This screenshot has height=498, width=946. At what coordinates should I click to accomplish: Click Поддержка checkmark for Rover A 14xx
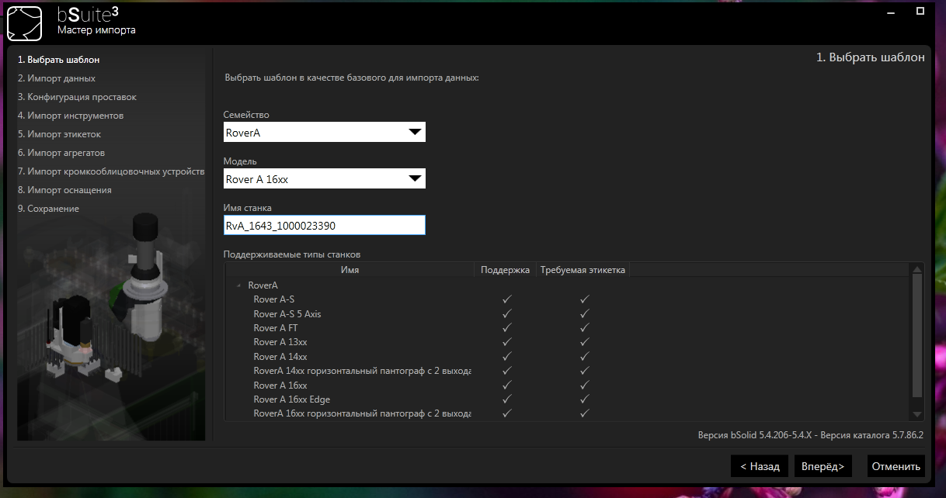(506, 357)
